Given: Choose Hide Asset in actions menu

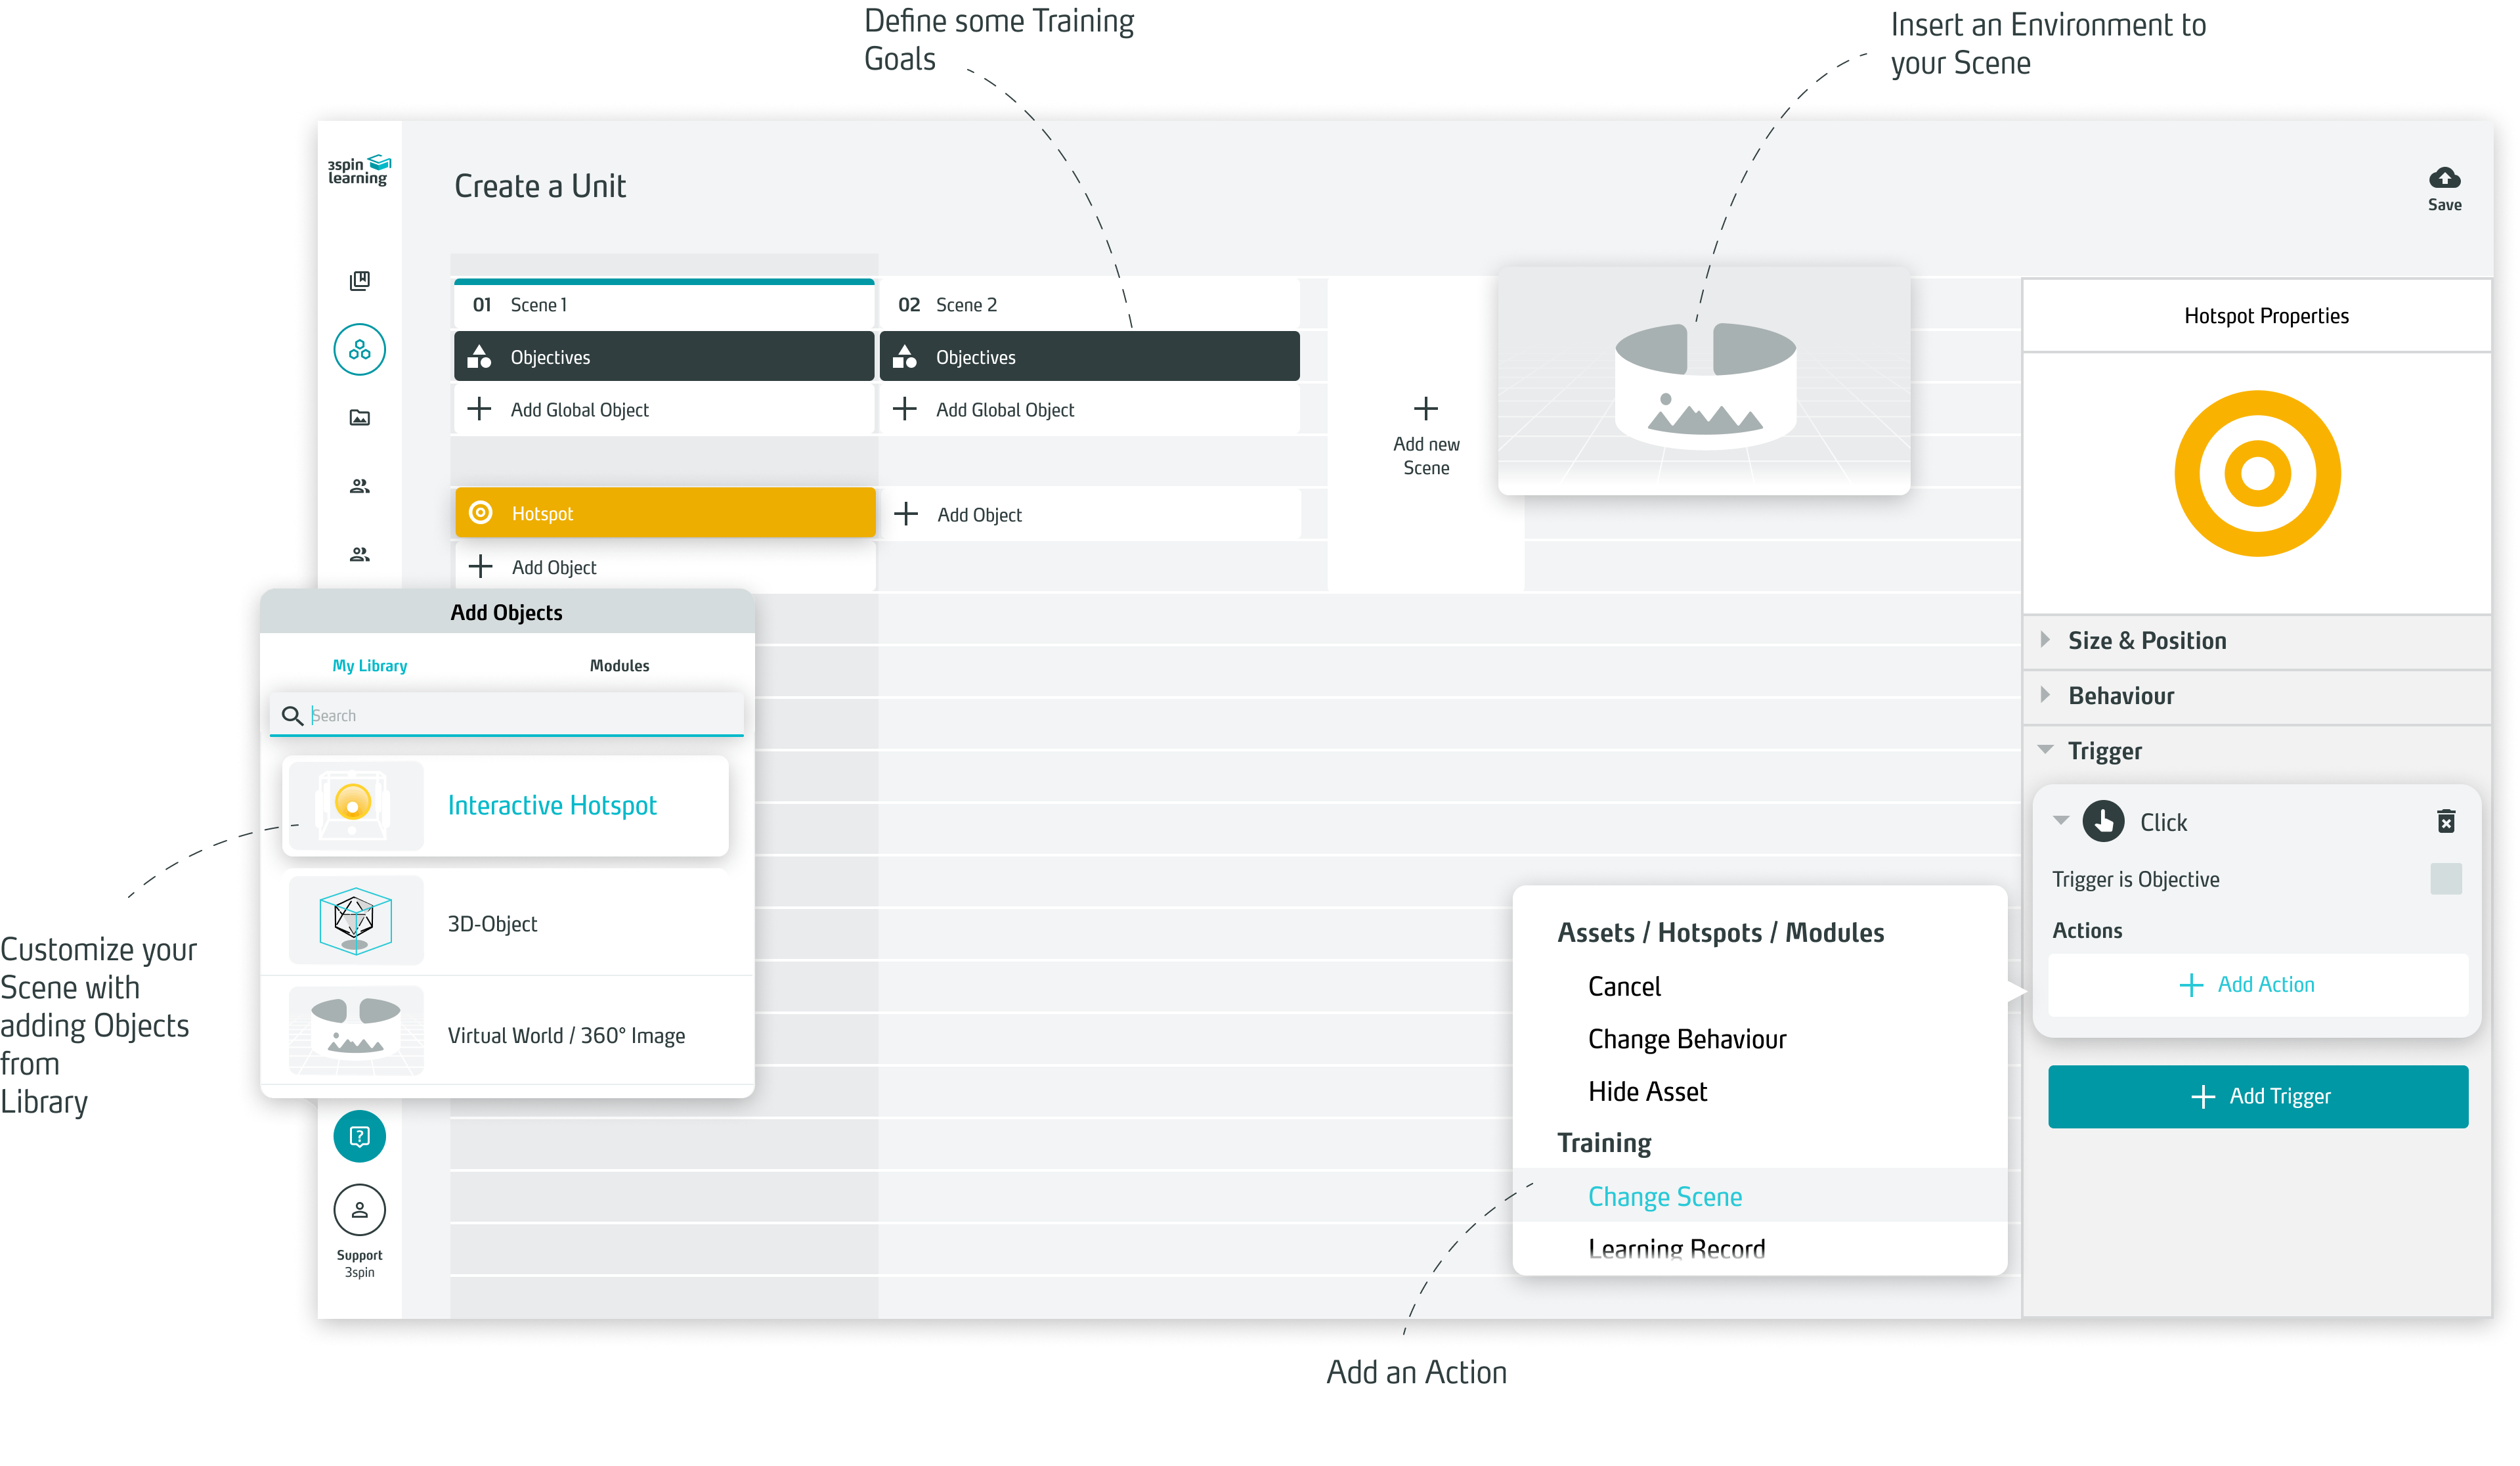Looking at the screenshot, I should click(1647, 1091).
